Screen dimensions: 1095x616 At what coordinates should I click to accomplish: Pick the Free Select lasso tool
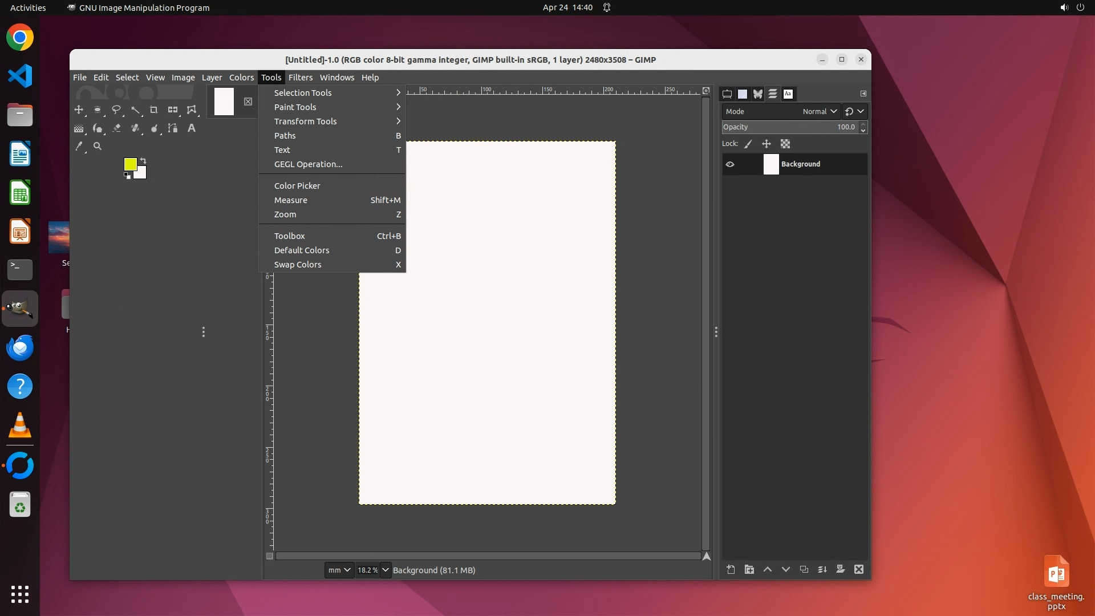click(116, 110)
